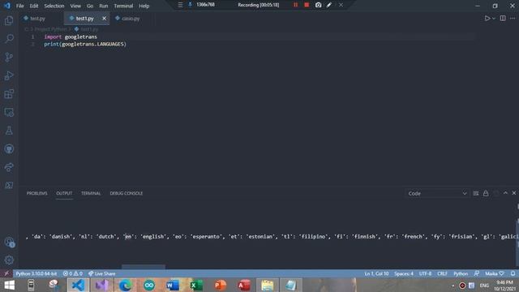Click the remote window indicator in status bar

6,273
